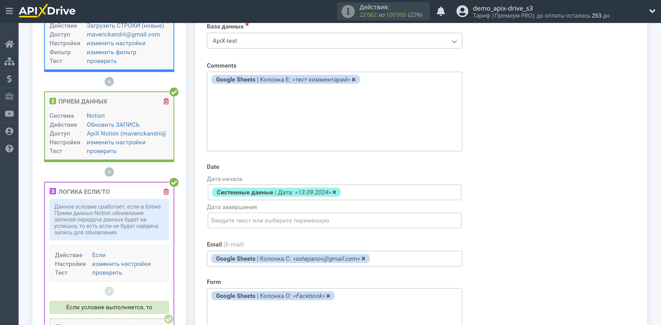Click the ПРИЕМ ДАННЫХ block title

pyautogui.click(x=83, y=101)
